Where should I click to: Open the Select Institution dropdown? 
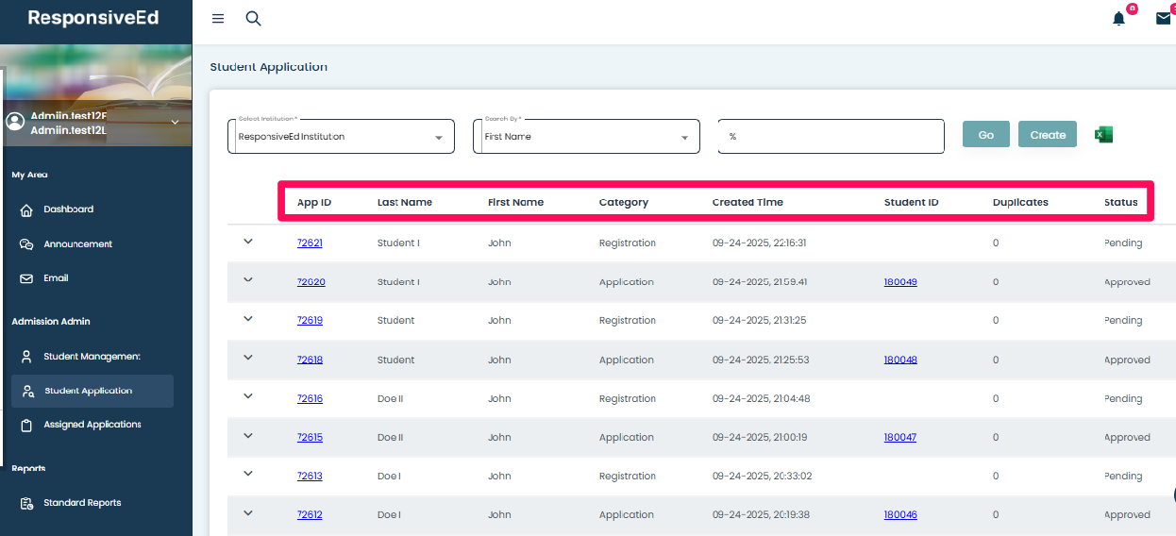(x=341, y=137)
